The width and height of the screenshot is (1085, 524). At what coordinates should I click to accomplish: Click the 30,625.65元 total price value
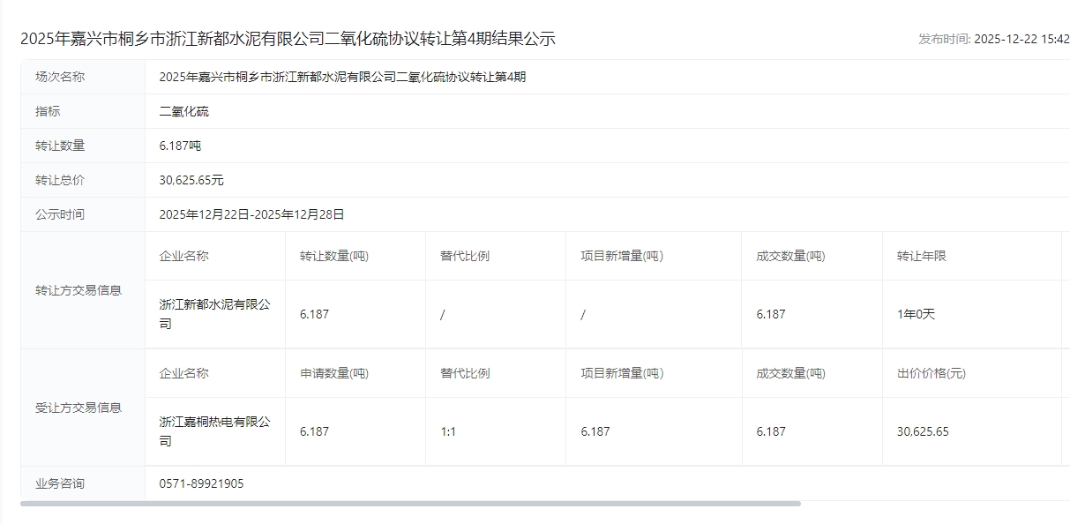(x=191, y=180)
